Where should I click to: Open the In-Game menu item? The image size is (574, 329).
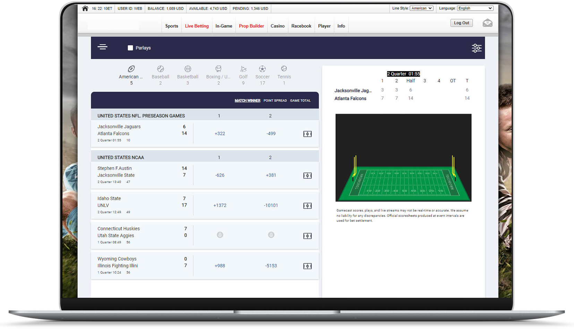(224, 26)
